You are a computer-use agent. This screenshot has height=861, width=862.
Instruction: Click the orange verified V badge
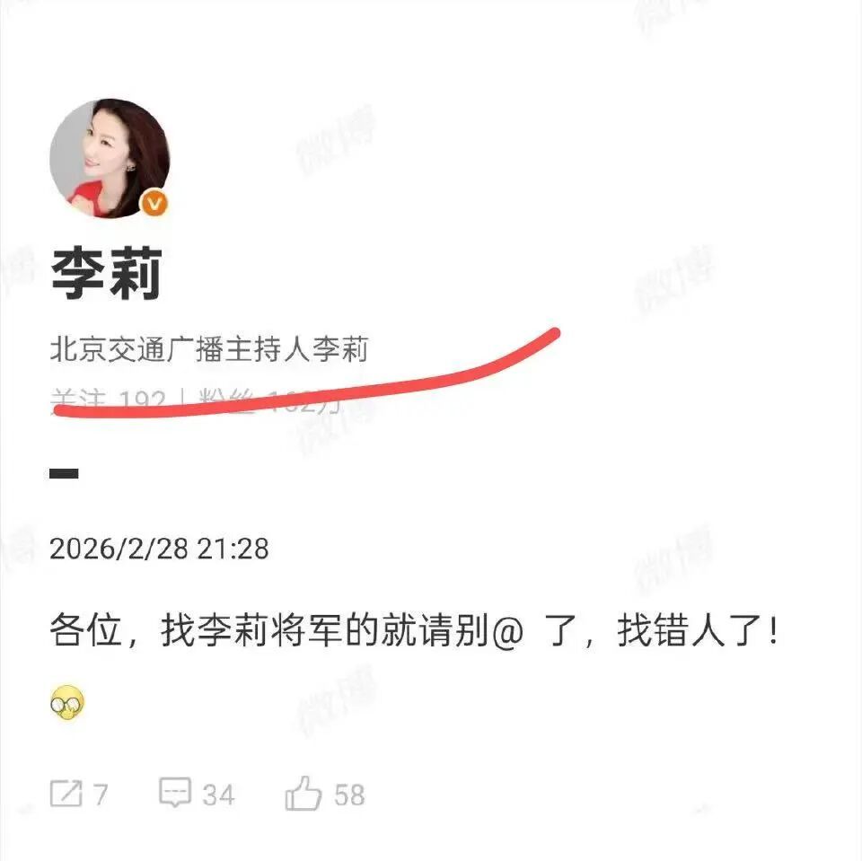coord(155,204)
